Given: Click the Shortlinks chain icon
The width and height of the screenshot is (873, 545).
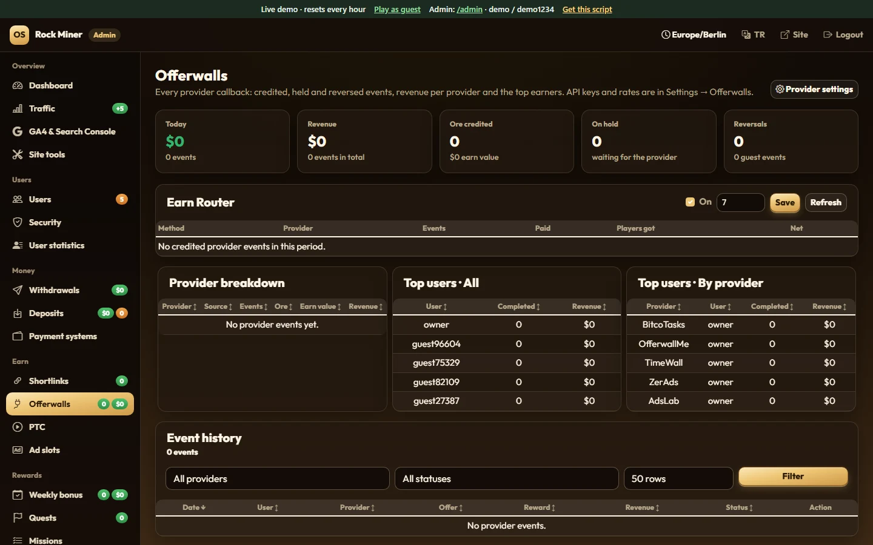Looking at the screenshot, I should pyautogui.click(x=18, y=381).
